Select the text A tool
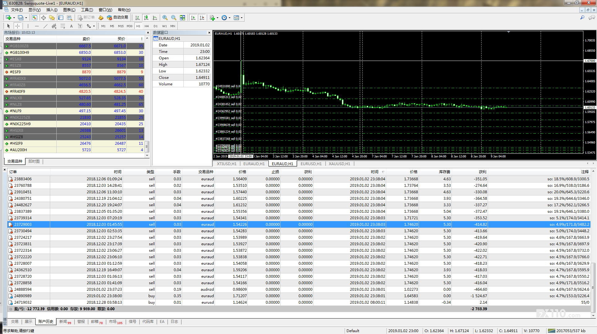 pyautogui.click(x=72, y=26)
